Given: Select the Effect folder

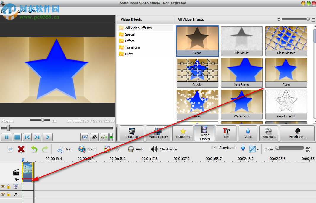Looking at the screenshot, I should pyautogui.click(x=126, y=41).
